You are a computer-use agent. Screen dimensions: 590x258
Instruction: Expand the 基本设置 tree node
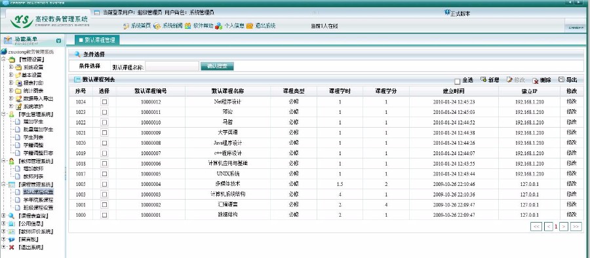click(11, 75)
